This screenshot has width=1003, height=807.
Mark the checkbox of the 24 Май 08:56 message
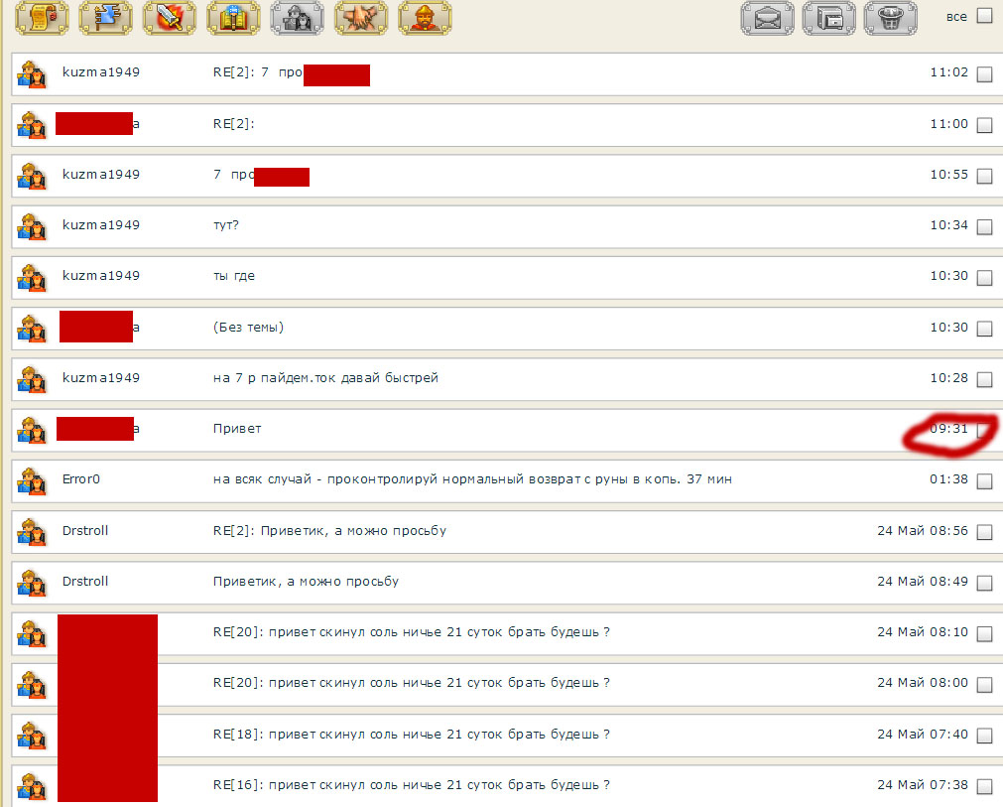pyautogui.click(x=984, y=532)
